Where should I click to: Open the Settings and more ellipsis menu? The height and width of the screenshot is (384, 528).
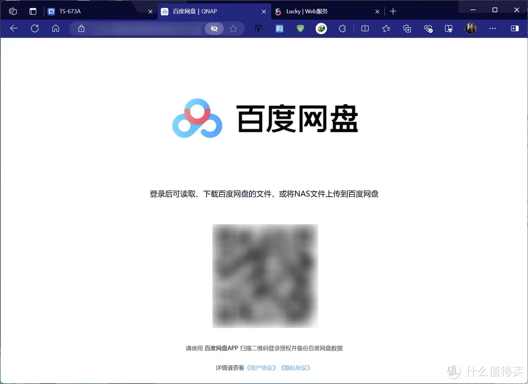[x=492, y=28]
